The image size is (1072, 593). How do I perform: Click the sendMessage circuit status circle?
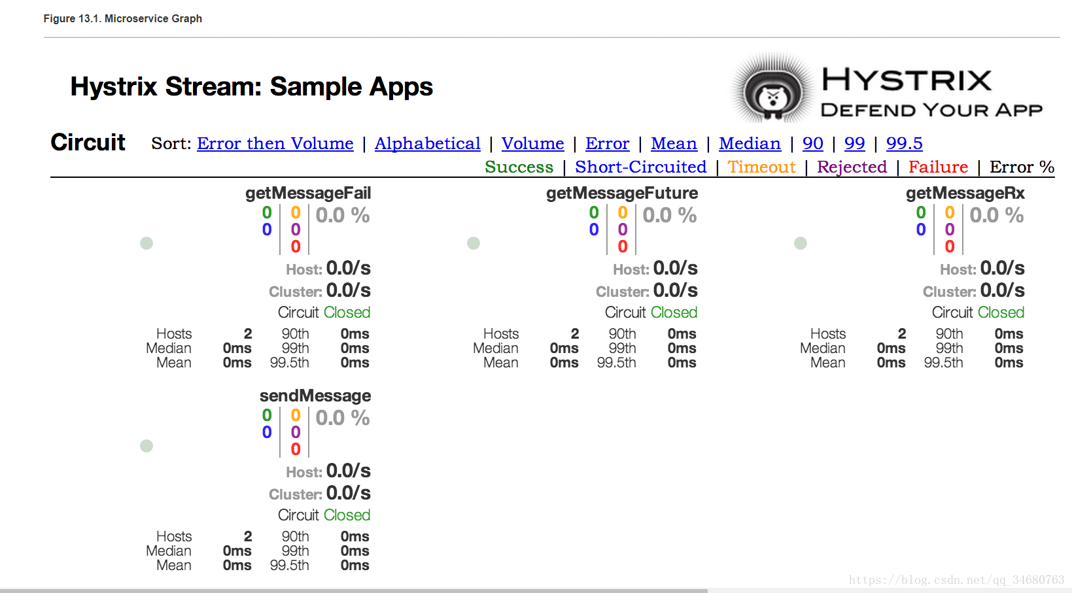[147, 446]
